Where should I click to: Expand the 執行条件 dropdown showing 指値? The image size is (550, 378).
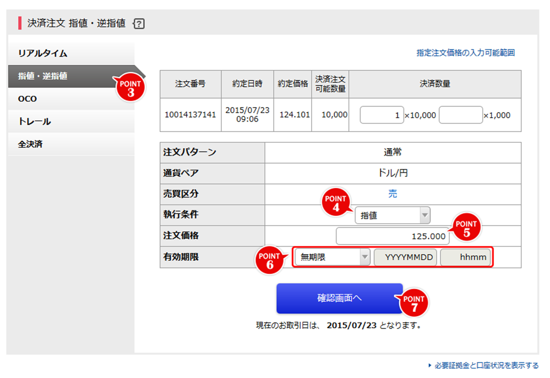point(392,216)
